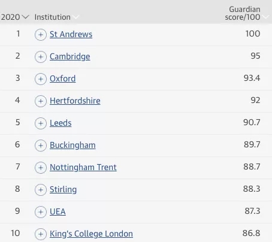Click plus icon for King's College London
This screenshot has height=242, width=272.
(41, 234)
